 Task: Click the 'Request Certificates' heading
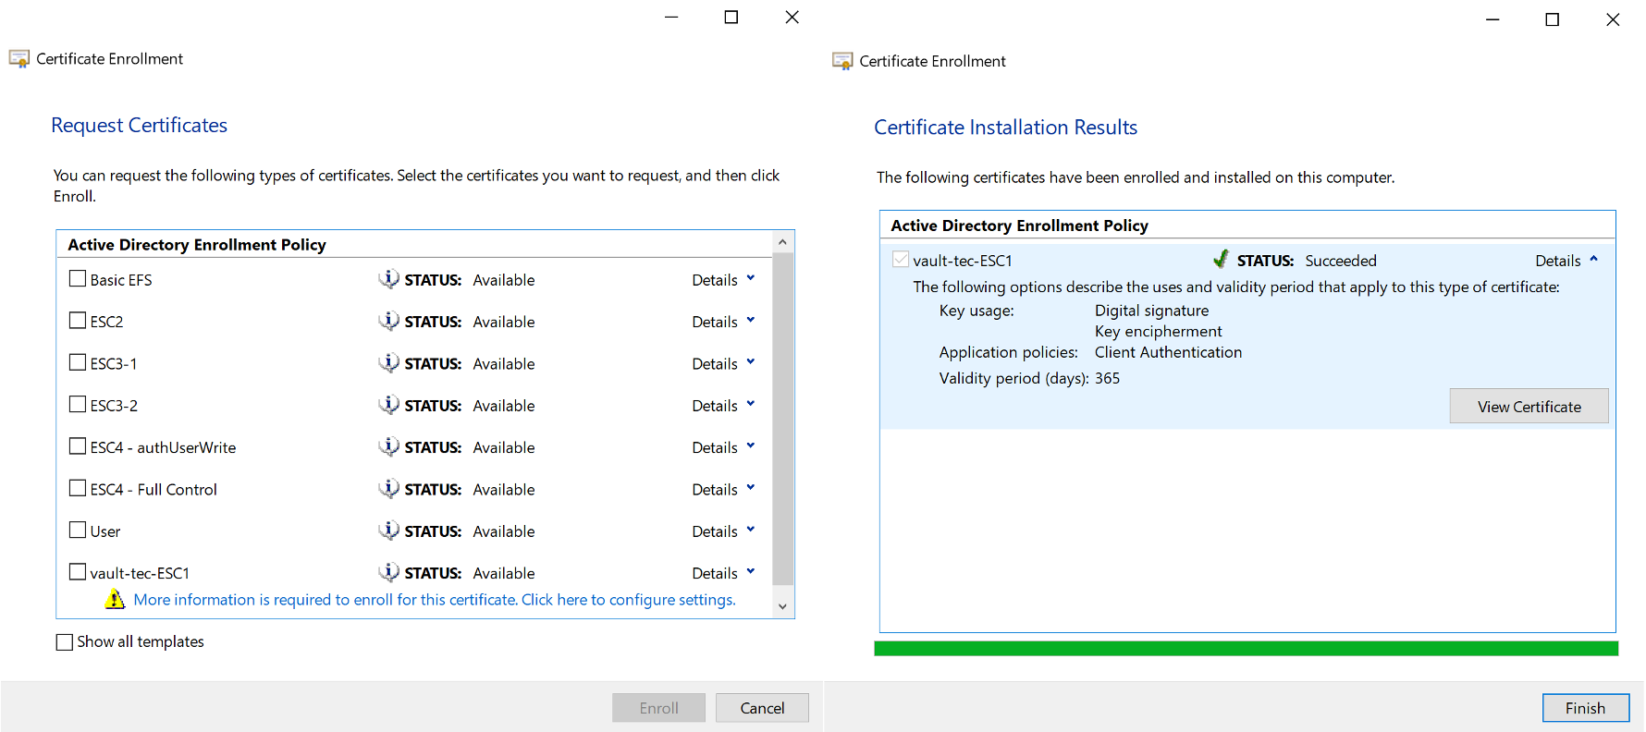pyautogui.click(x=139, y=126)
